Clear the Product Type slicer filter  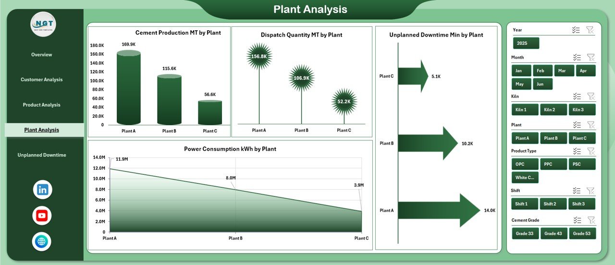coord(590,151)
